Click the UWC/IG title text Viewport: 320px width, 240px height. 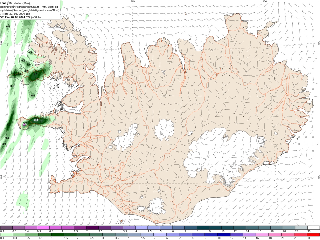coord(6,3)
